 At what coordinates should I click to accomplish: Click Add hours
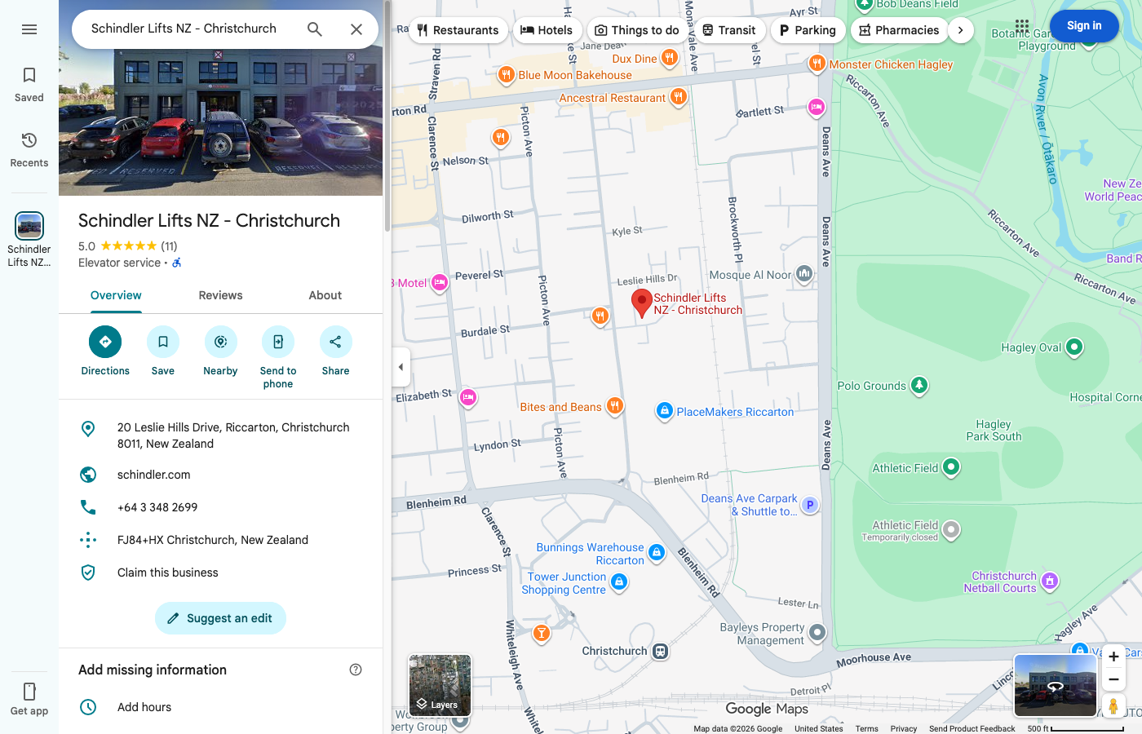coord(220,707)
